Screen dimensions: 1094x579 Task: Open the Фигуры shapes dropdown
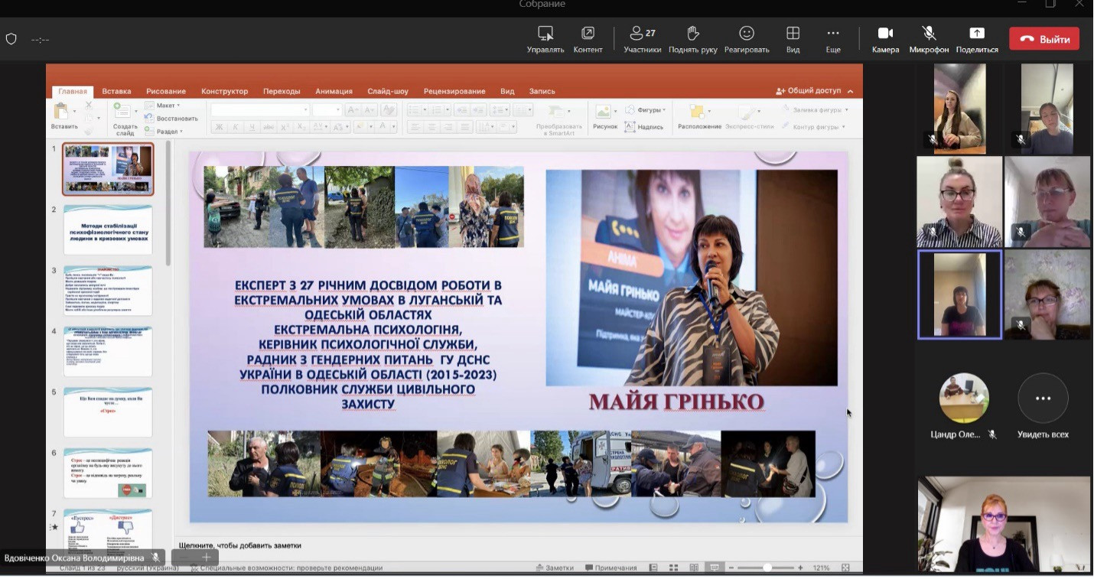click(x=647, y=110)
